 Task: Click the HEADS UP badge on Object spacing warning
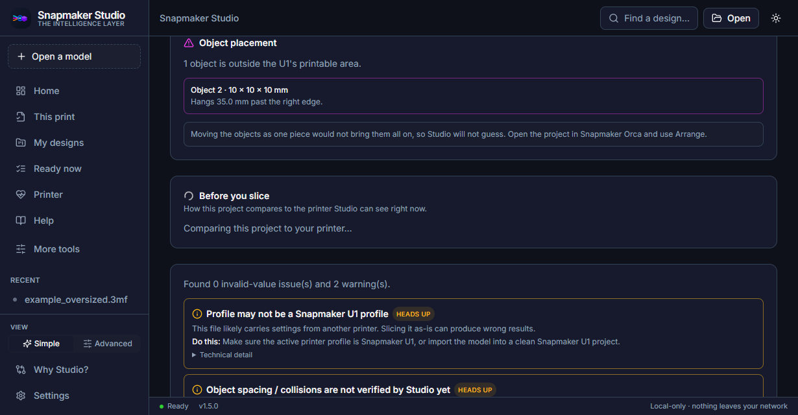[475, 390]
